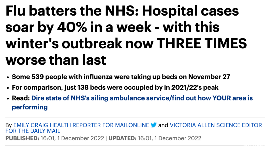The width and height of the screenshot is (271, 147).
Task: Open Victoria Allen Science Editor author link
Action: 216,125
